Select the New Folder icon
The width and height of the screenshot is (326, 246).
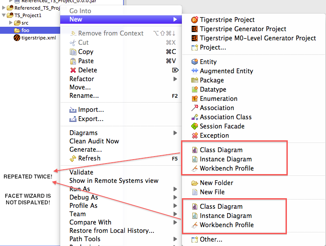click(195, 183)
